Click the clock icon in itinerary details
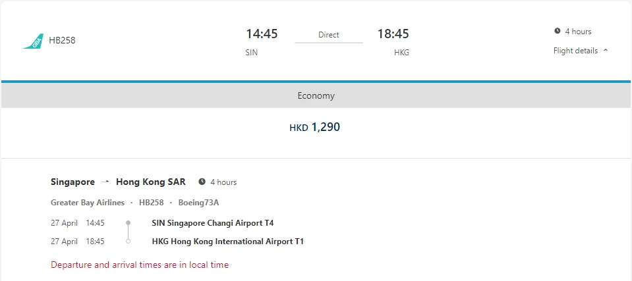Viewport: 632px width, 281px height. [x=202, y=182]
